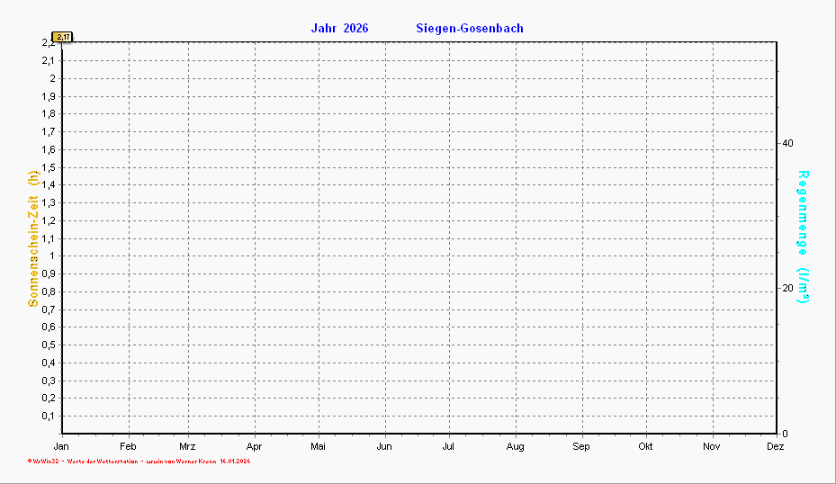Click the 'Siegen-Gosenbach' station title
This screenshot has width=836, height=484.
coord(470,28)
